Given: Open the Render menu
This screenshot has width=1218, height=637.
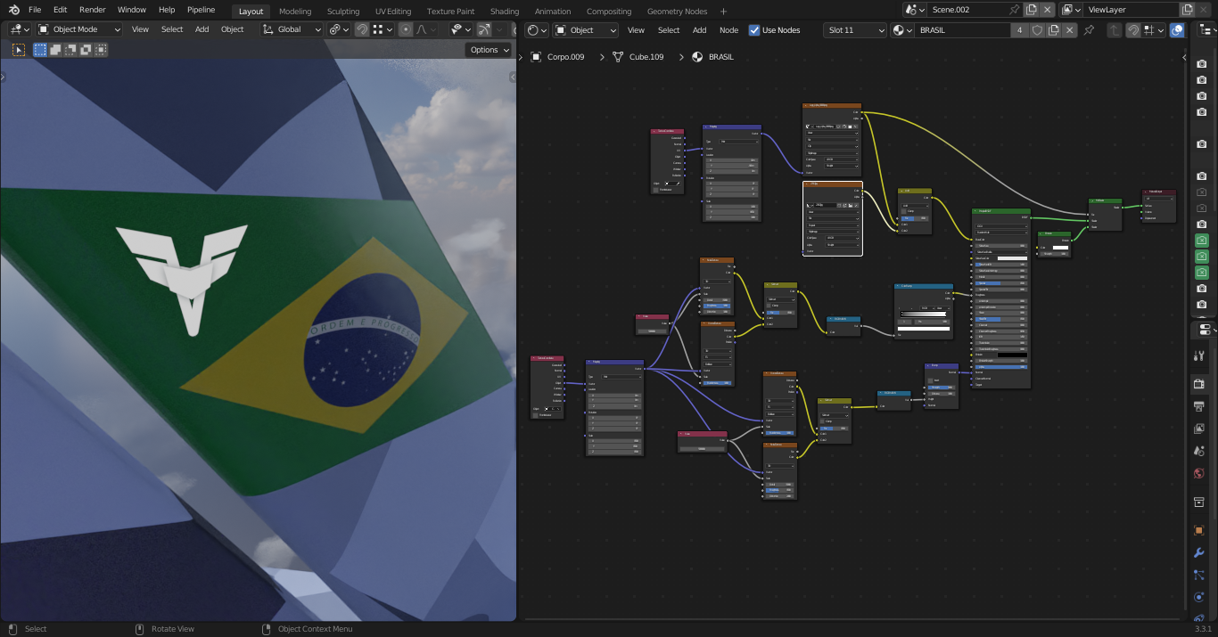Looking at the screenshot, I should coord(93,10).
